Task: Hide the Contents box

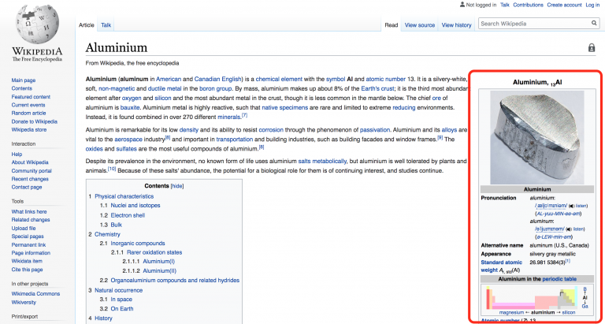Action: tap(177, 186)
